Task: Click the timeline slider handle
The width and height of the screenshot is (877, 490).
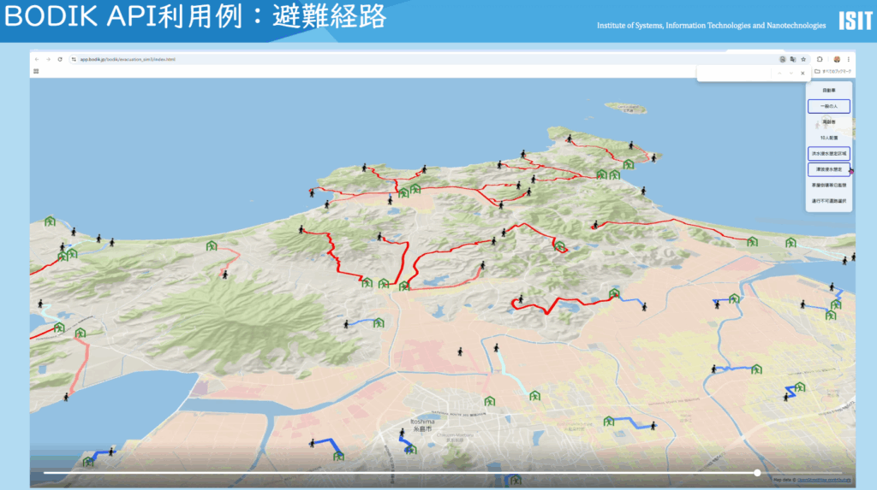Action: (x=757, y=473)
